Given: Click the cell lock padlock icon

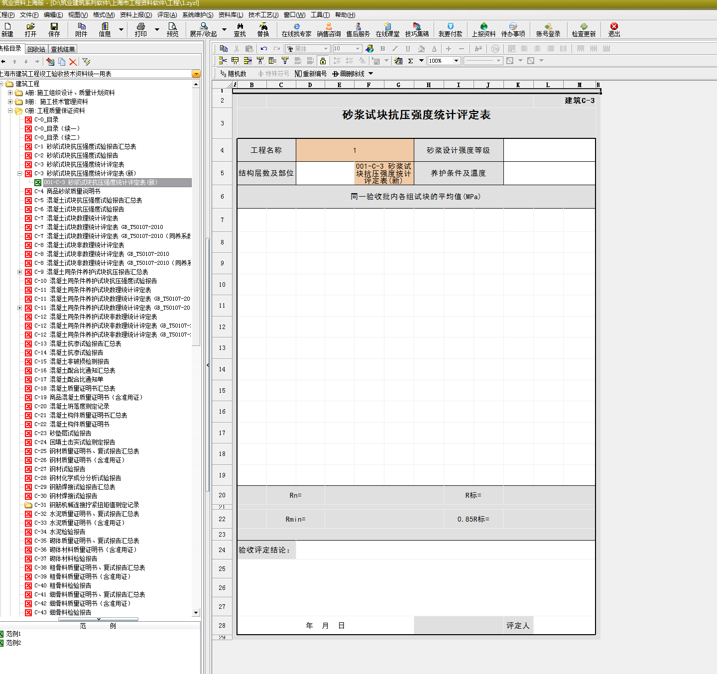Looking at the screenshot, I should 323,61.
